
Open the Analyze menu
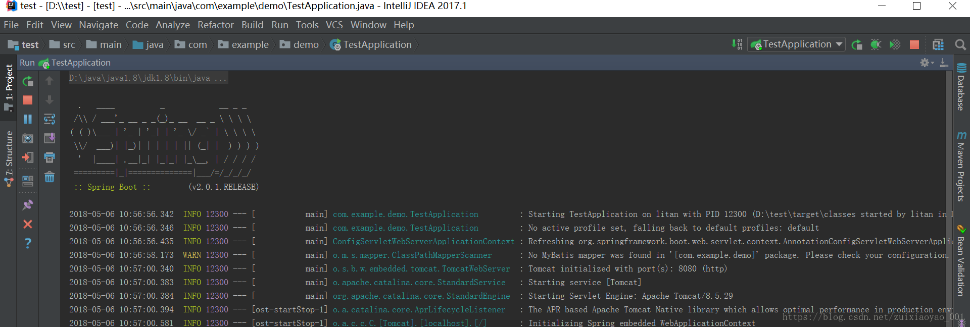[x=173, y=25]
